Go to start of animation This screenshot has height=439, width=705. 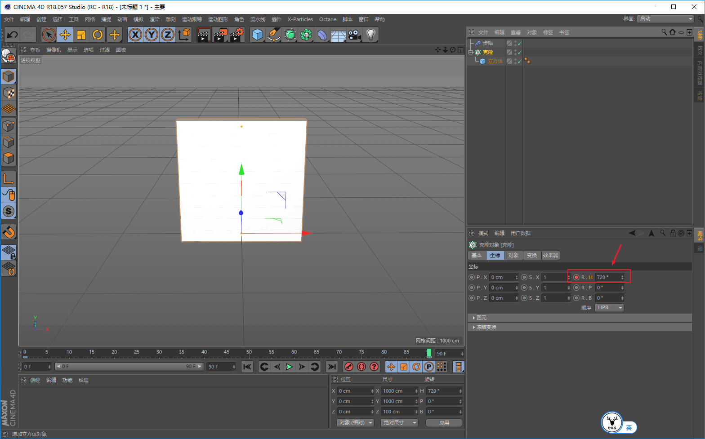point(247,367)
